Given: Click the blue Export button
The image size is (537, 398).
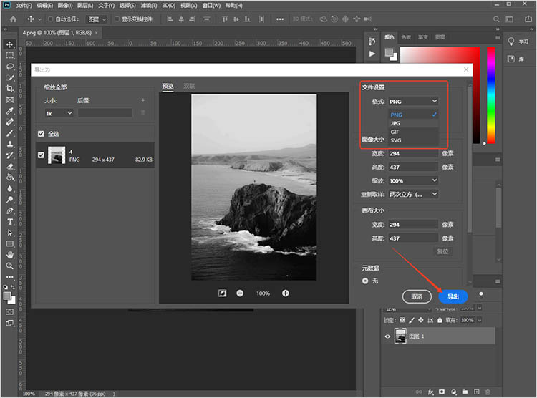Looking at the screenshot, I should (x=453, y=296).
